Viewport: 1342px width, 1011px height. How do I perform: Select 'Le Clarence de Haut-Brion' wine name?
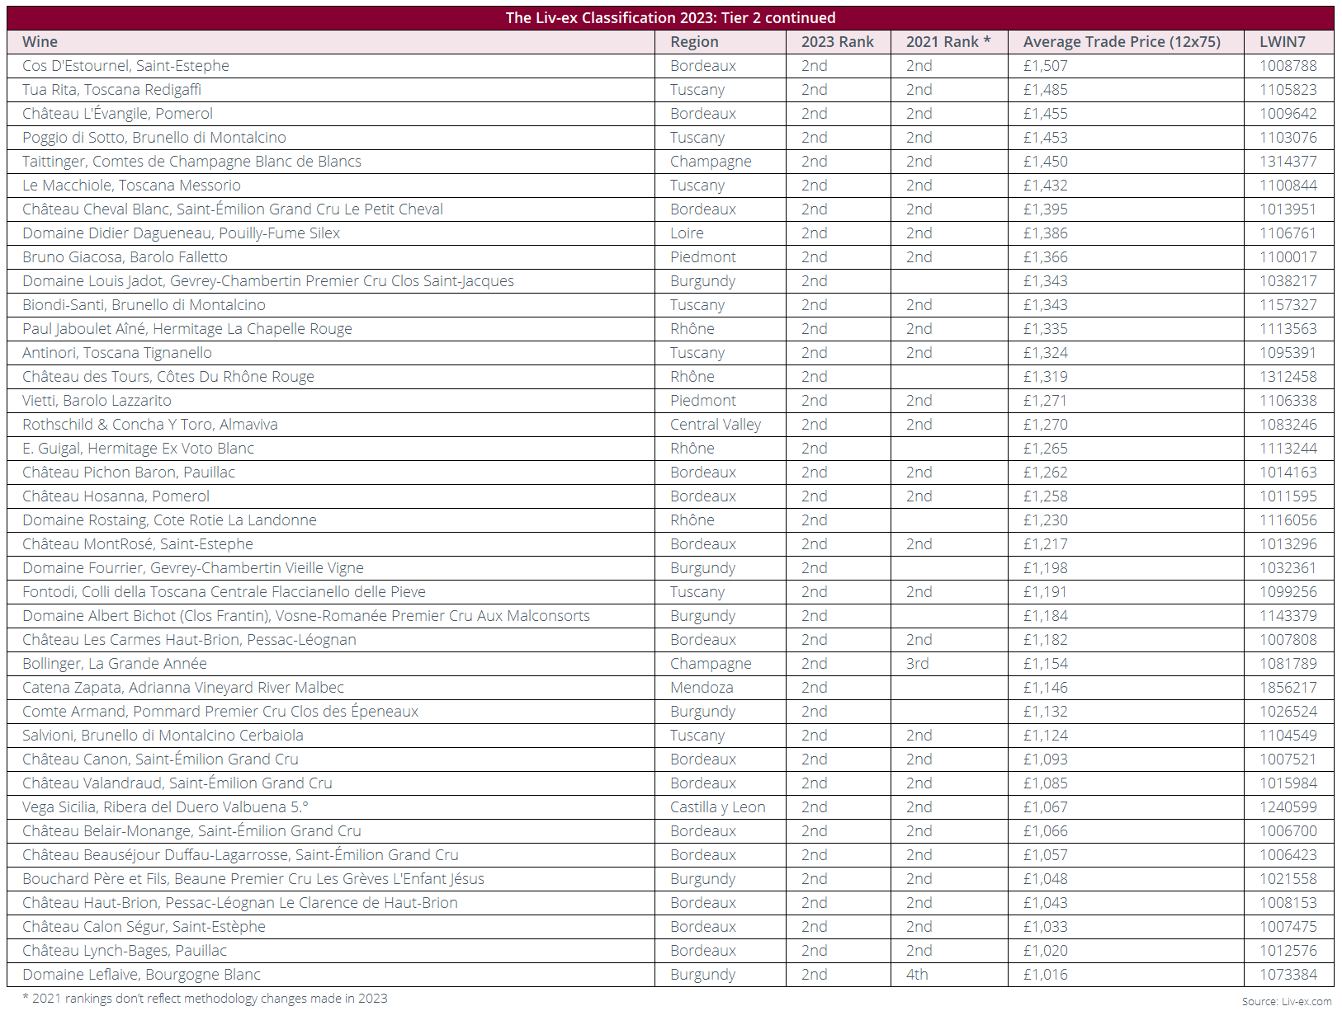[x=240, y=903]
